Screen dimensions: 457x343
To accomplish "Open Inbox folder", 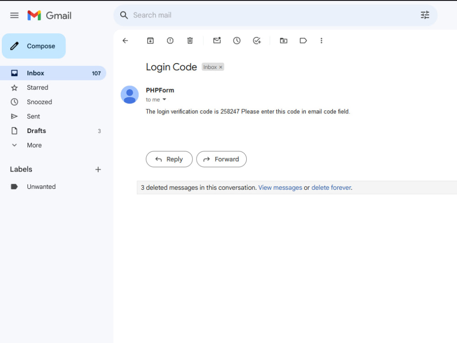I will (x=53, y=73).
